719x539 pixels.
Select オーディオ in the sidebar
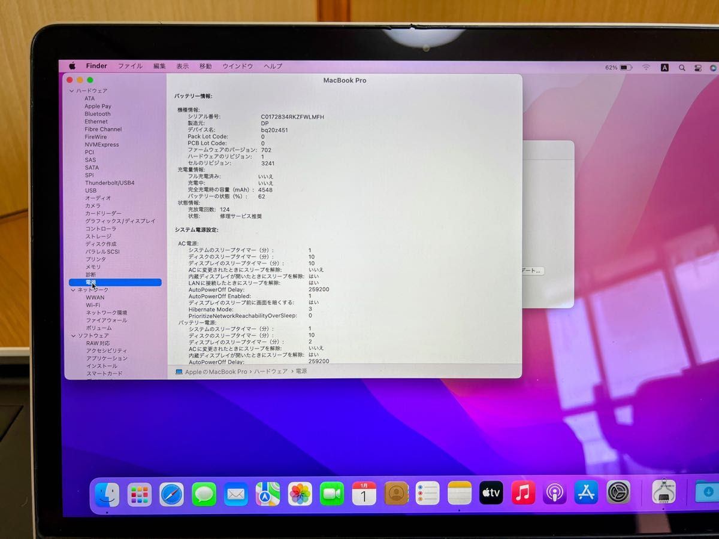point(98,198)
